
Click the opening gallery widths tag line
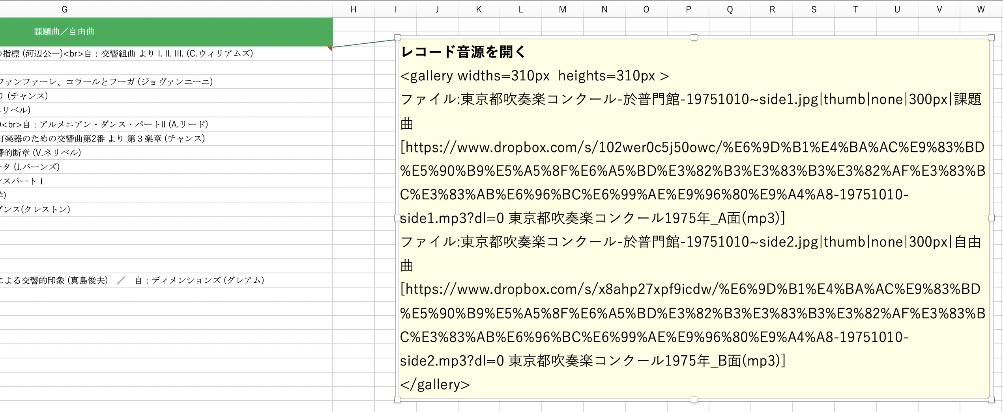(x=534, y=76)
